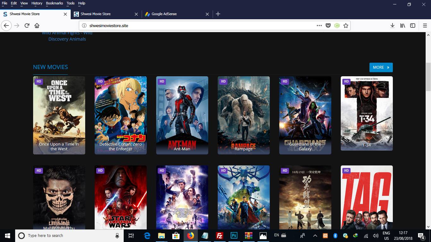The width and height of the screenshot is (431, 242).
Task: Close the Google AdSense tab
Action: pyautogui.click(x=207, y=14)
